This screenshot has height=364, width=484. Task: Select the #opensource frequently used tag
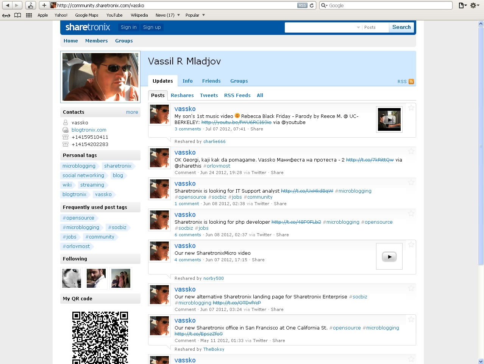point(78,218)
